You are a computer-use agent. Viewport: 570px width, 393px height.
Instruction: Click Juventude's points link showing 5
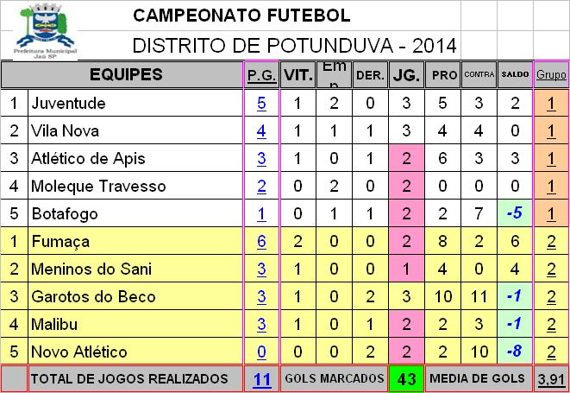pos(261,103)
